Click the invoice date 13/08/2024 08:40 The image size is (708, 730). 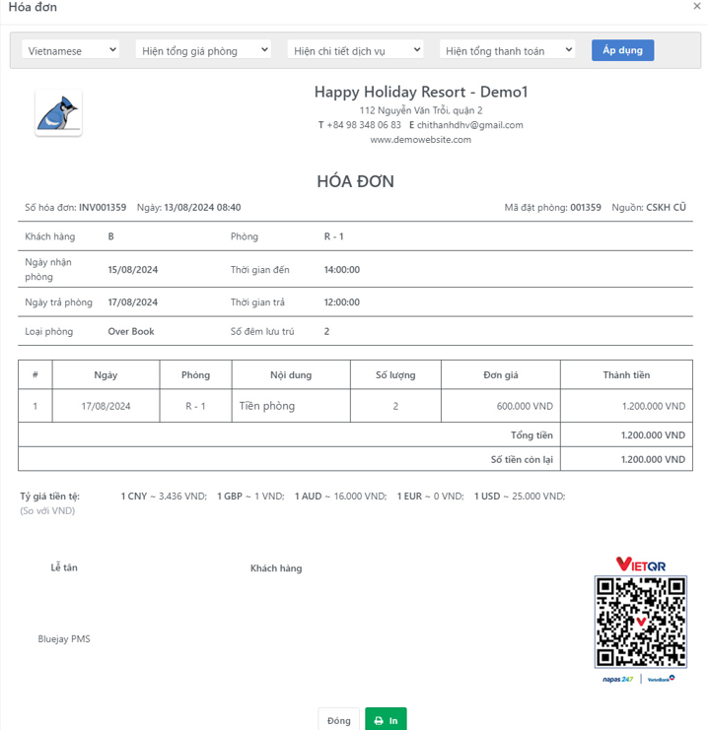pos(202,207)
